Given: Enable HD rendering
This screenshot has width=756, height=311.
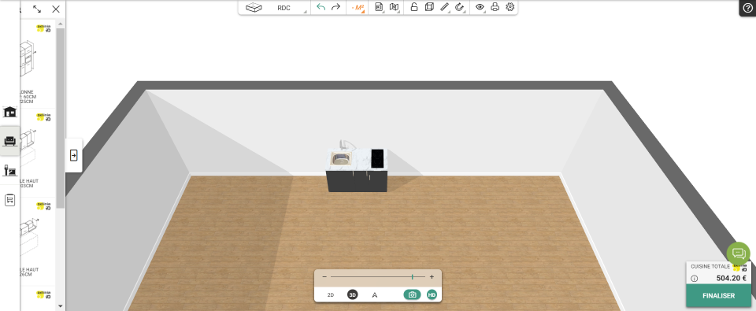Looking at the screenshot, I should coord(432,294).
